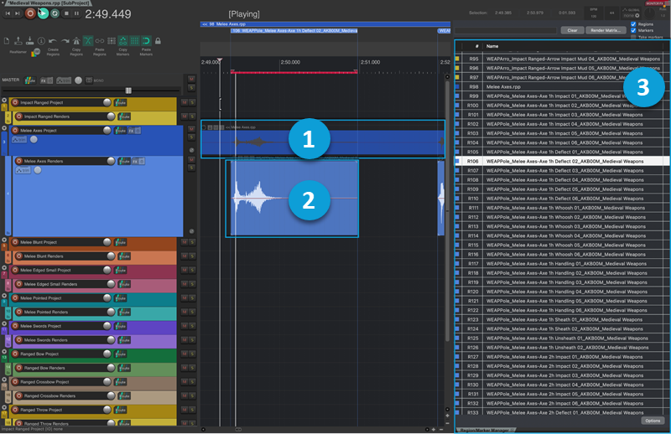Click the Pause transport button

coord(77,13)
